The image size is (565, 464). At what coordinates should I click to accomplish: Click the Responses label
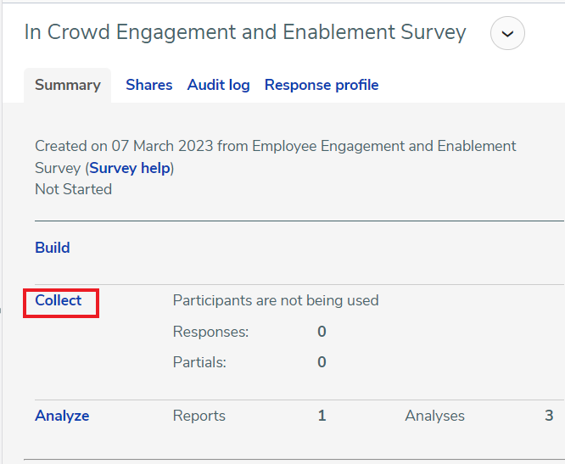[210, 332]
